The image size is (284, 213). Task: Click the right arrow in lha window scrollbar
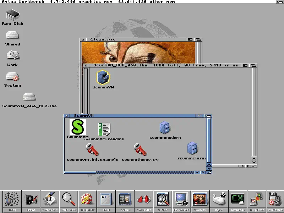[x=248, y=166]
